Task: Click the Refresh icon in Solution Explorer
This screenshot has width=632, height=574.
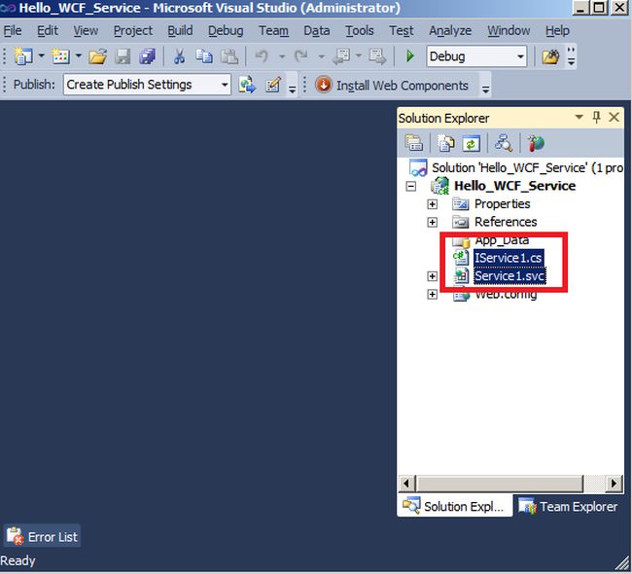Action: (471, 143)
